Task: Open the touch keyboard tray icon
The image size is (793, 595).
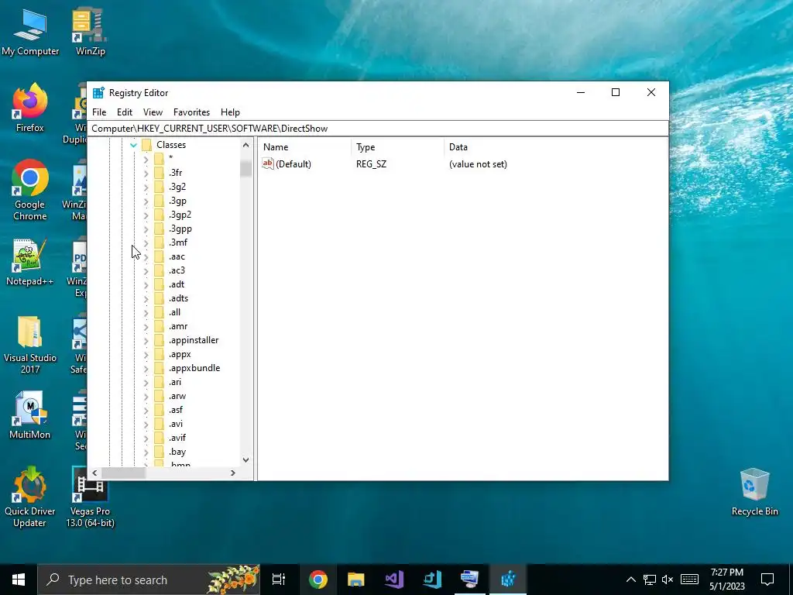Action: (x=689, y=580)
